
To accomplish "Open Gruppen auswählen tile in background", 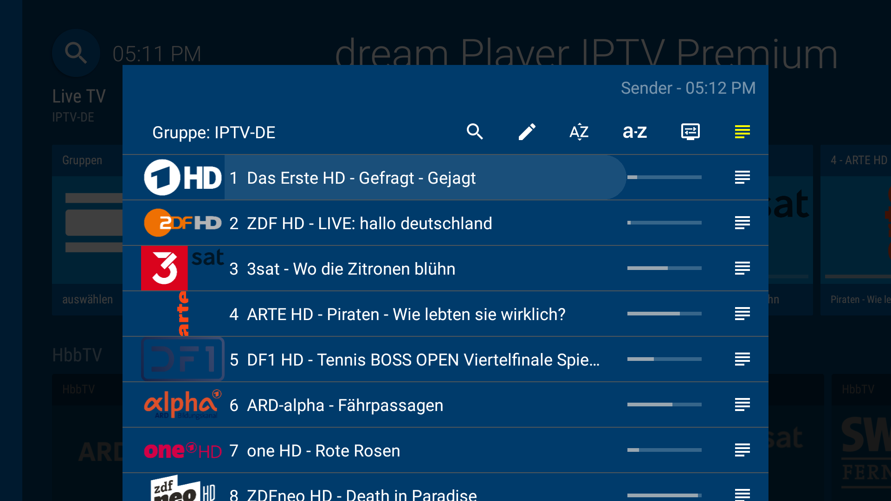I will pyautogui.click(x=87, y=230).
